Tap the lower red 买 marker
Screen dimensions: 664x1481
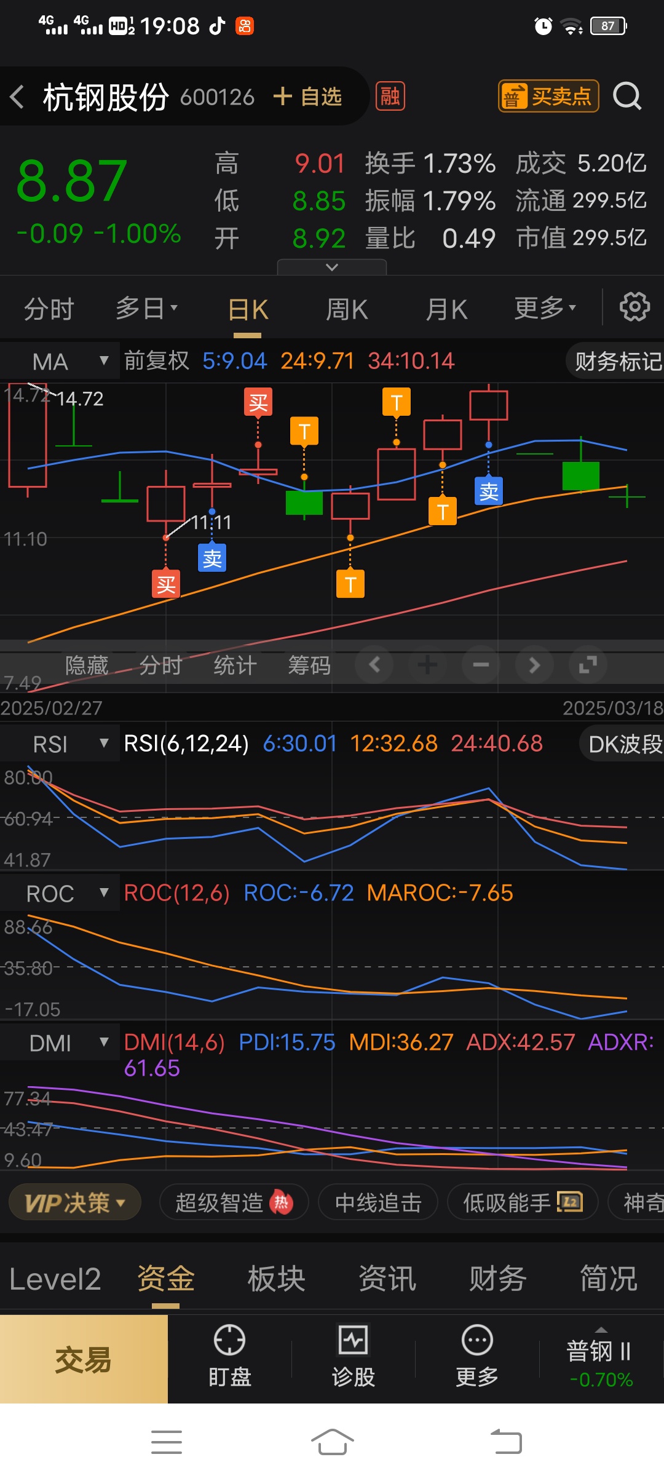coord(166,584)
